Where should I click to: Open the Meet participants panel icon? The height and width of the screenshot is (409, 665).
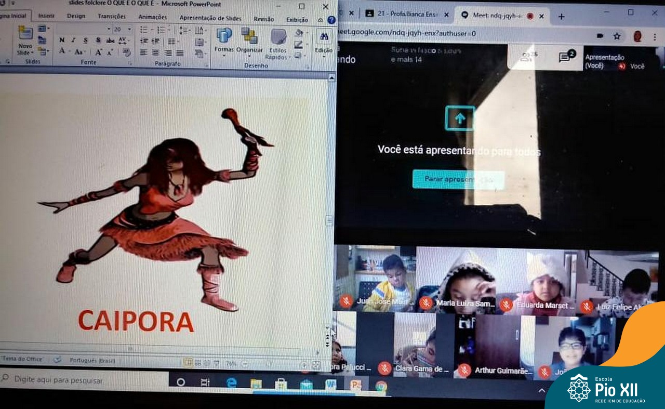pyautogui.click(x=528, y=57)
